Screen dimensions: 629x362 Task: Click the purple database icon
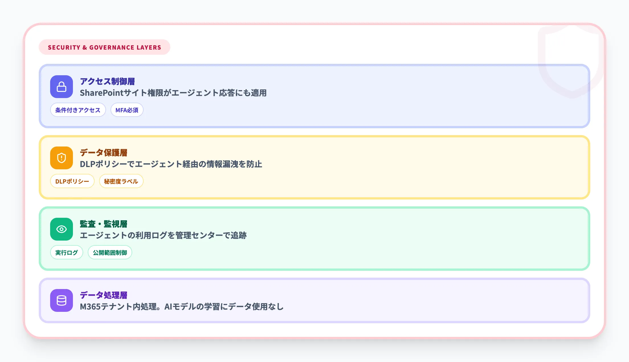pos(62,300)
